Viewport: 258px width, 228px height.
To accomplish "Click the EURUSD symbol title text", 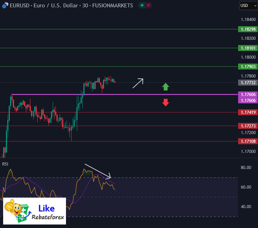I will (71, 6).
